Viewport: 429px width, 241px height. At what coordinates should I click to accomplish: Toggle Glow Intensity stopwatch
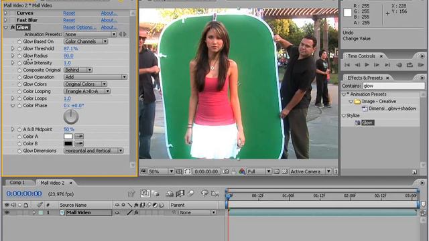pos(19,63)
